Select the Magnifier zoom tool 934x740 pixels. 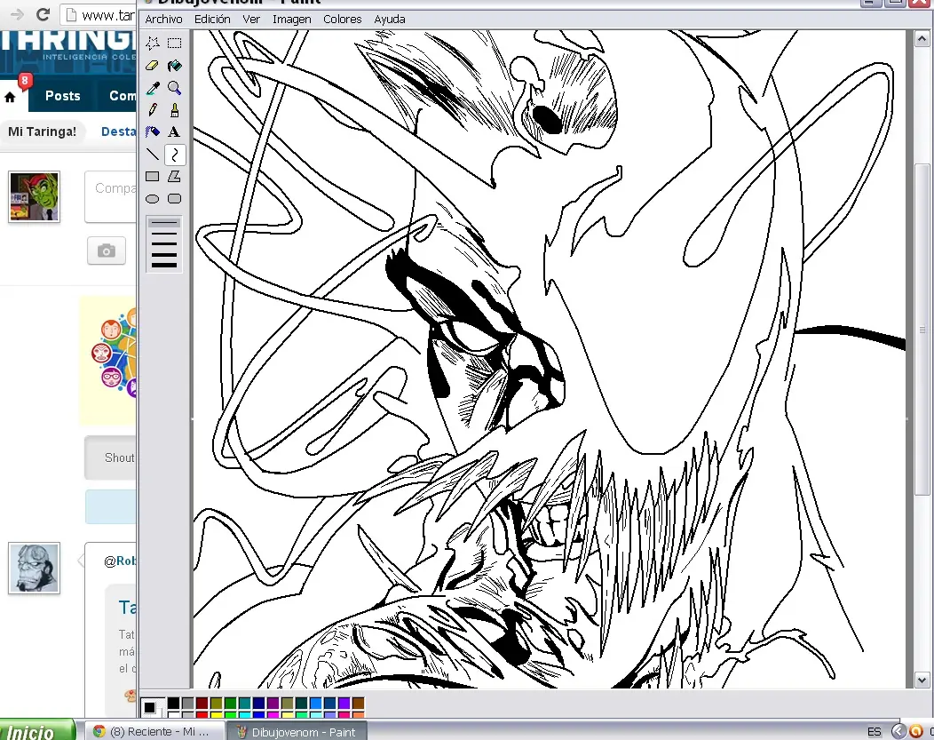(175, 88)
